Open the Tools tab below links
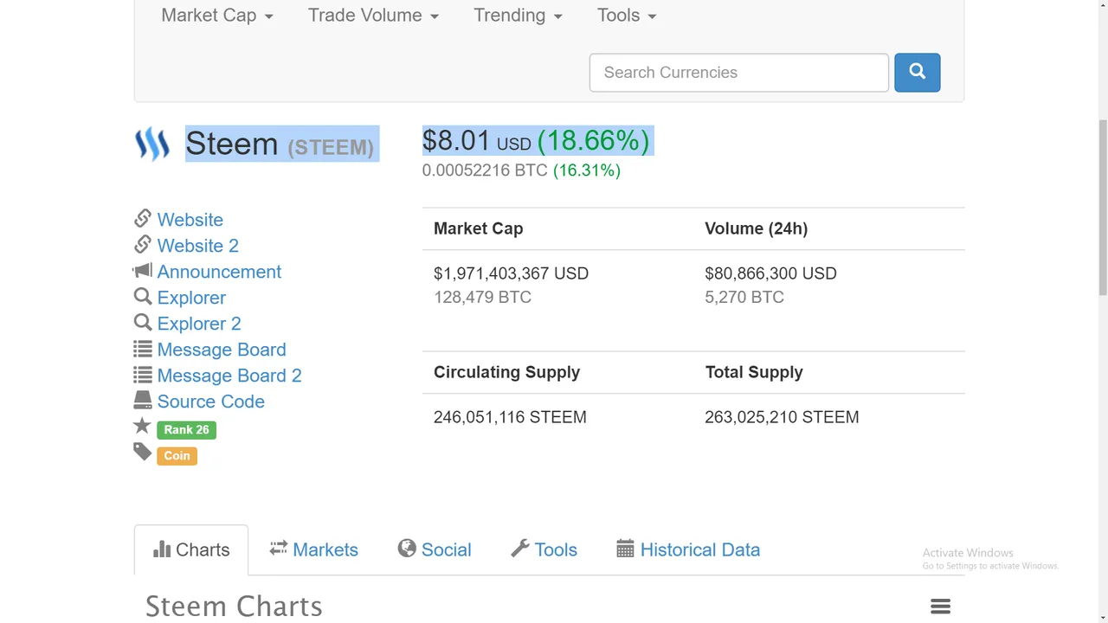1108x623 pixels. pyautogui.click(x=544, y=549)
